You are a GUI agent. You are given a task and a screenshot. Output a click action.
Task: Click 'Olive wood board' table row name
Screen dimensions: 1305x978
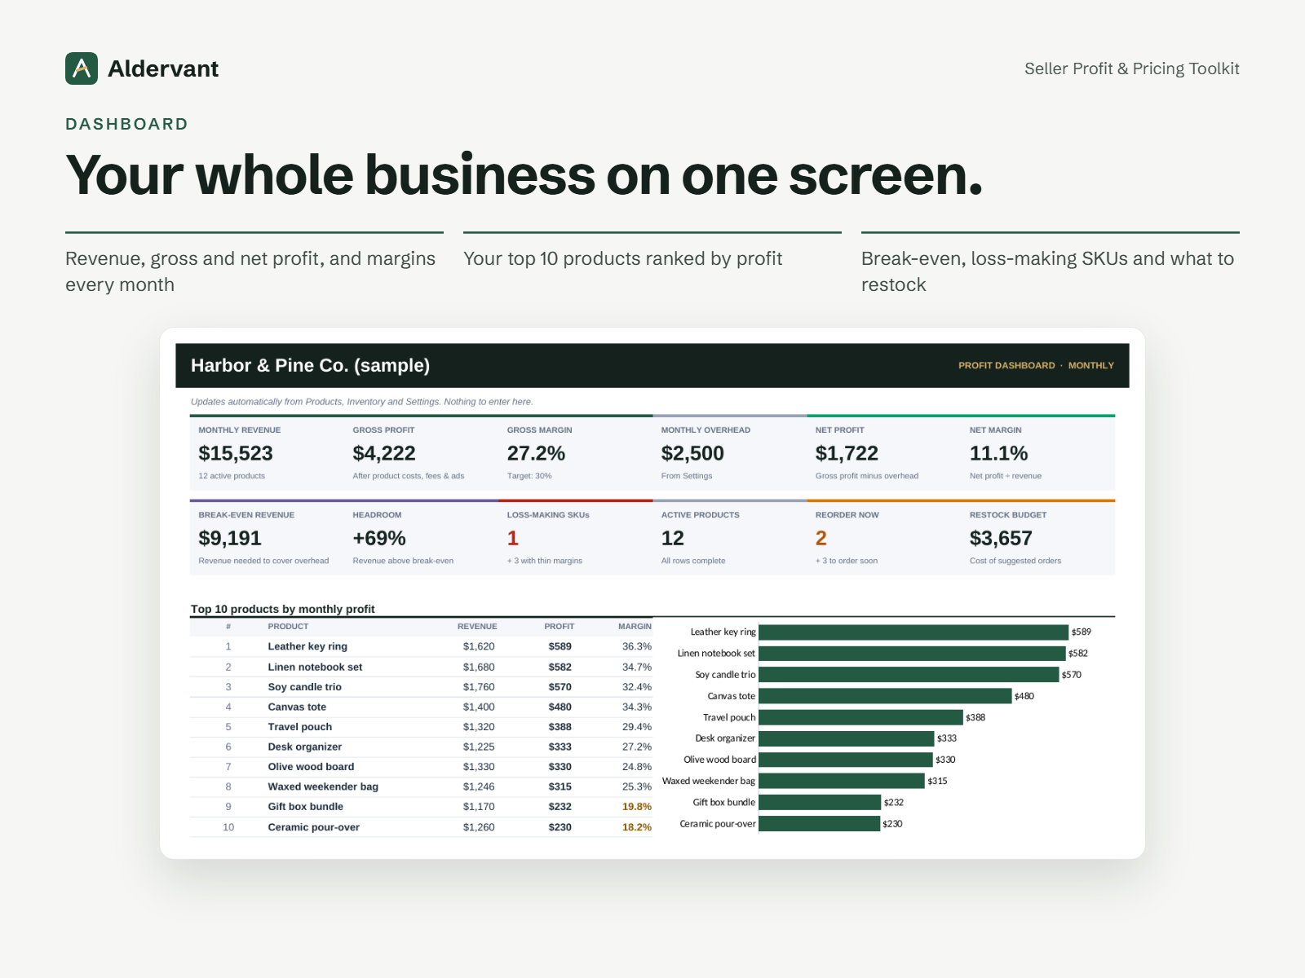311,767
